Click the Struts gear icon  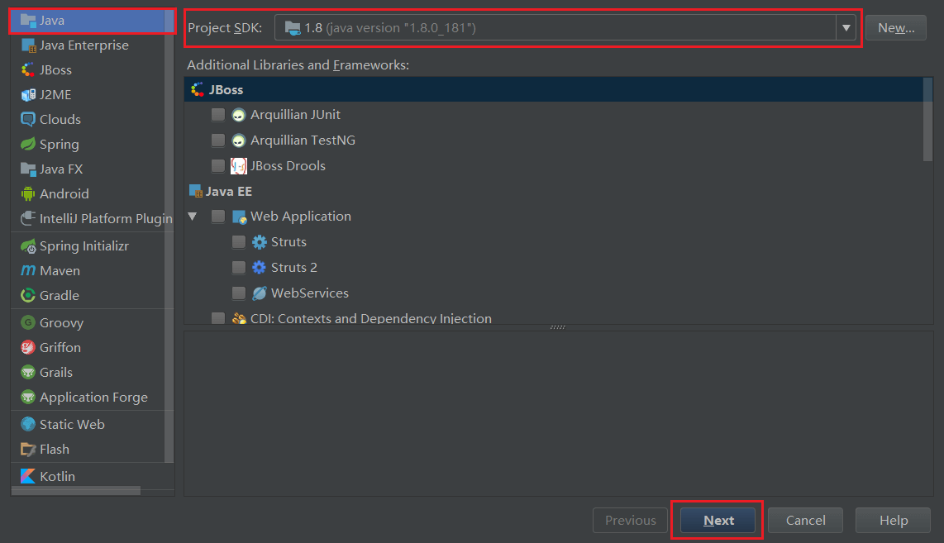tap(259, 242)
